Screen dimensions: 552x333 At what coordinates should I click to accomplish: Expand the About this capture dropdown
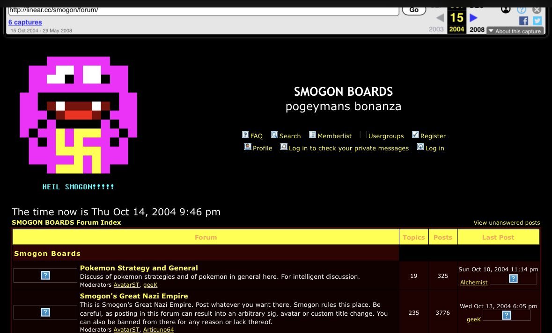(515, 31)
